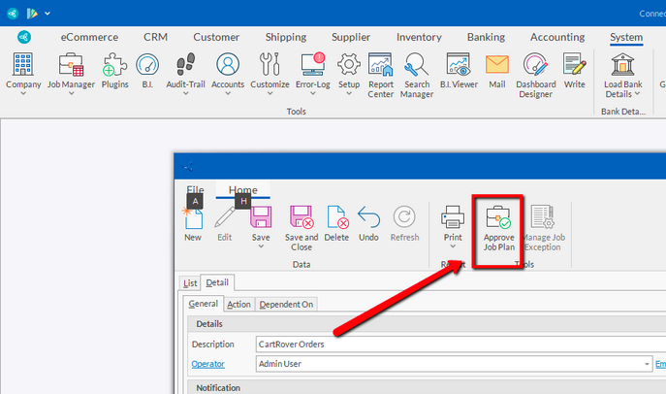
Task: Click the green-yellow quick access icon
Action: pyautogui.click(x=32, y=14)
